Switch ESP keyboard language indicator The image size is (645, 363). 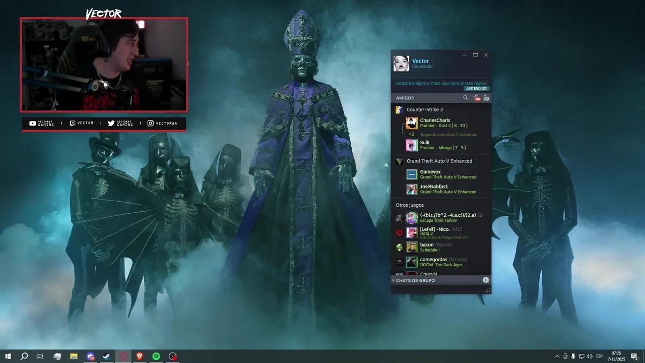tap(599, 356)
